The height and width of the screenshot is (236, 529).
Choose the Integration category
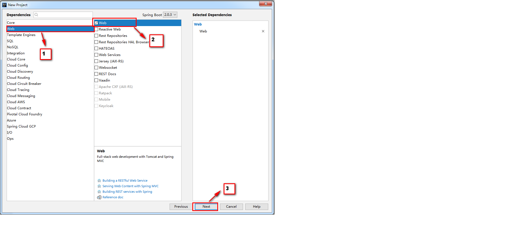(x=50, y=53)
